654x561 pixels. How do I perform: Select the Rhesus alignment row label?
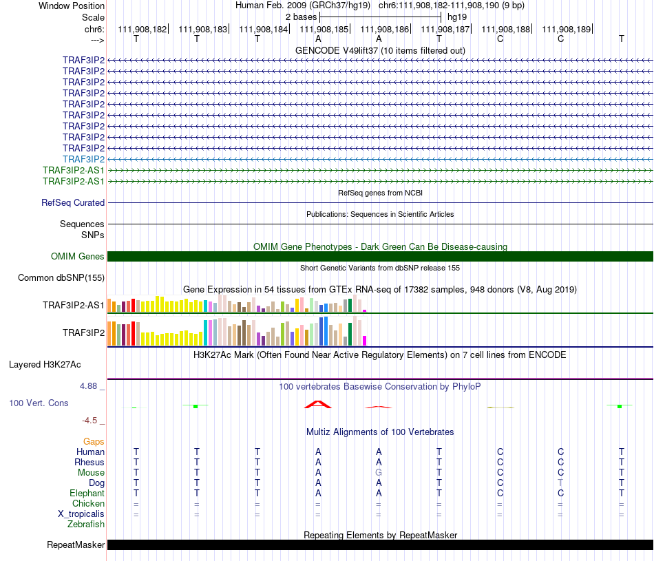pyautogui.click(x=89, y=463)
